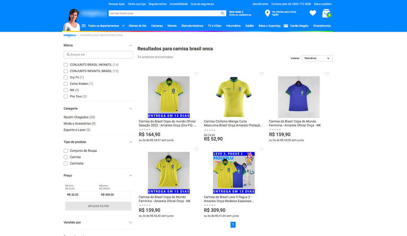Image resolution: width=407 pixels, height=236 pixels.
Task: Open the Informática menu
Action: 233,26
